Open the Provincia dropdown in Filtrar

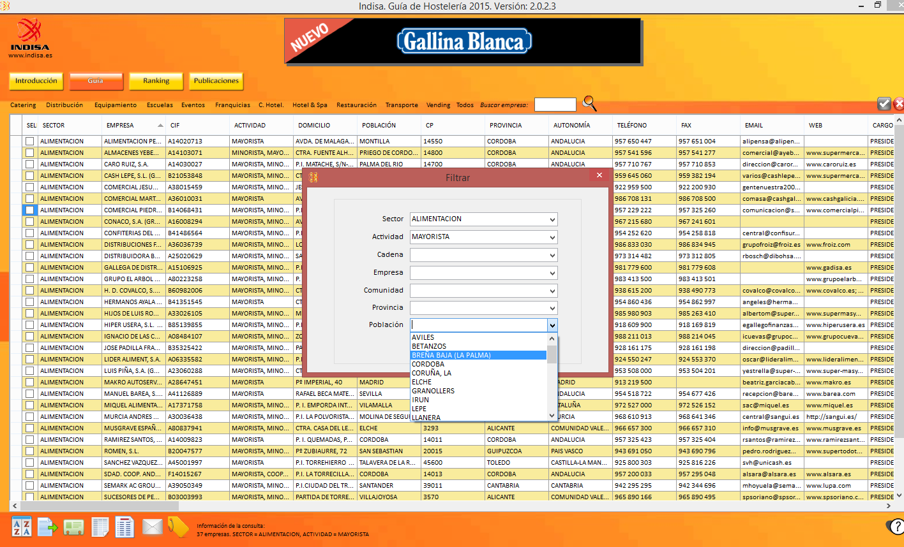pyautogui.click(x=552, y=308)
